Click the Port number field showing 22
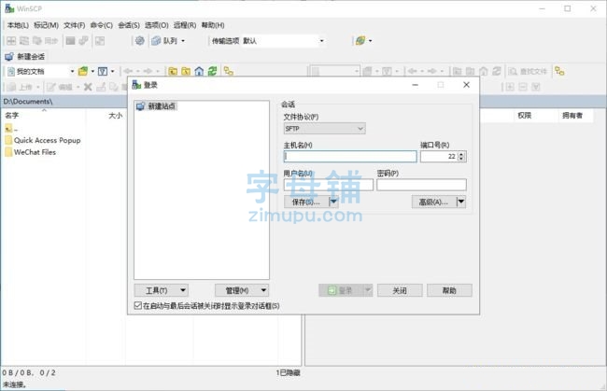 [x=439, y=156]
